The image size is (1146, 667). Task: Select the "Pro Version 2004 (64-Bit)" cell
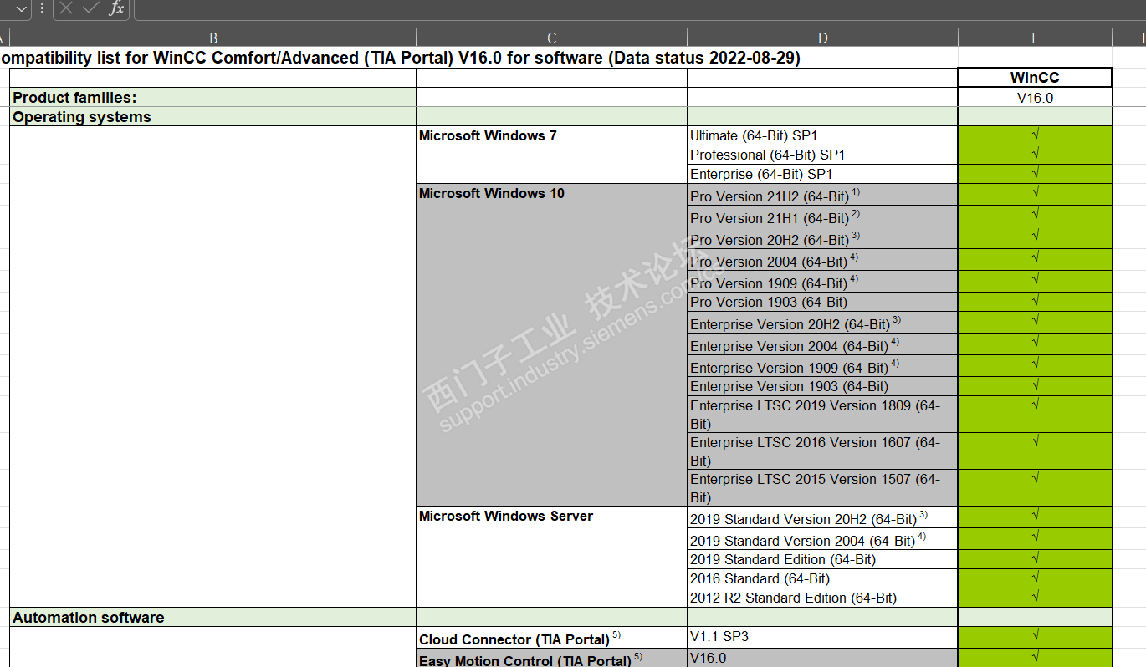pyautogui.click(x=822, y=260)
